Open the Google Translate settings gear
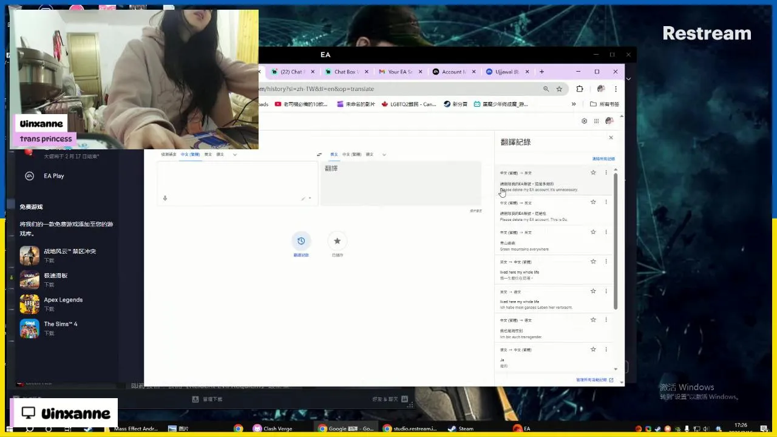 pyautogui.click(x=585, y=121)
